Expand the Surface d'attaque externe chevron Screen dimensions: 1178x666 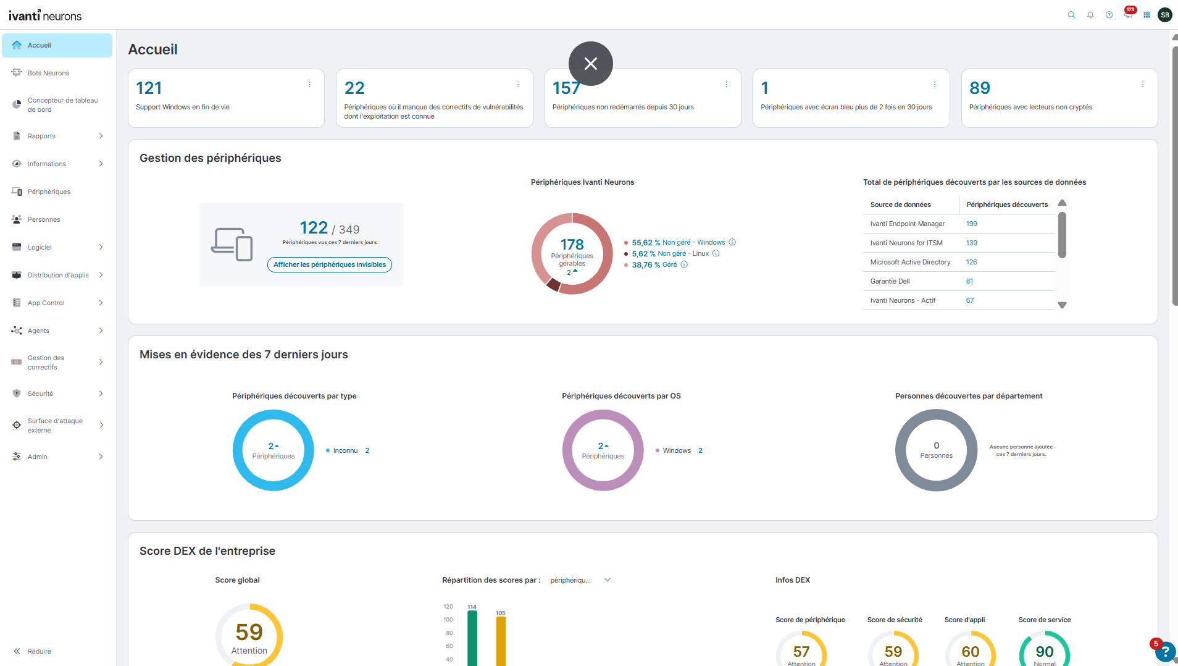point(101,425)
